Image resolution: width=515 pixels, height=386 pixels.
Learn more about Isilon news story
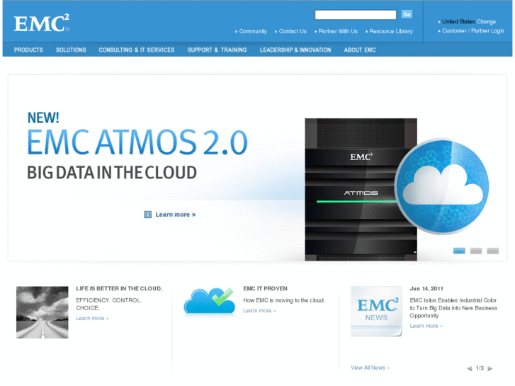(x=426, y=326)
